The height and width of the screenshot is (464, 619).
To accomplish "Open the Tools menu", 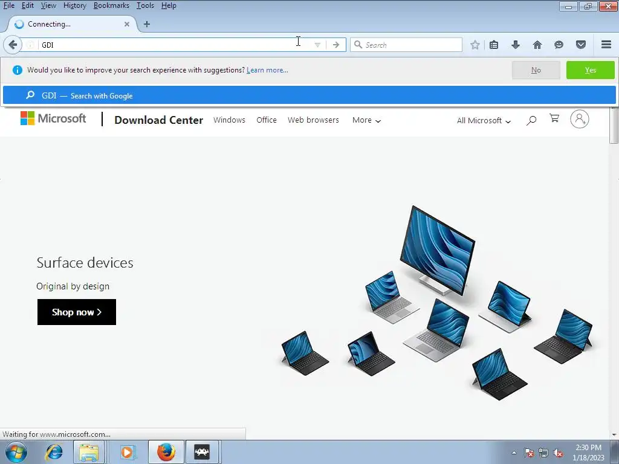I will tap(145, 5).
